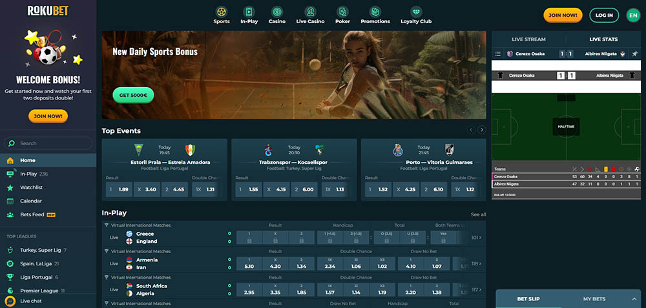The width and height of the screenshot is (646, 308).
Task: Open the Casino section icon
Action: coord(276,12)
